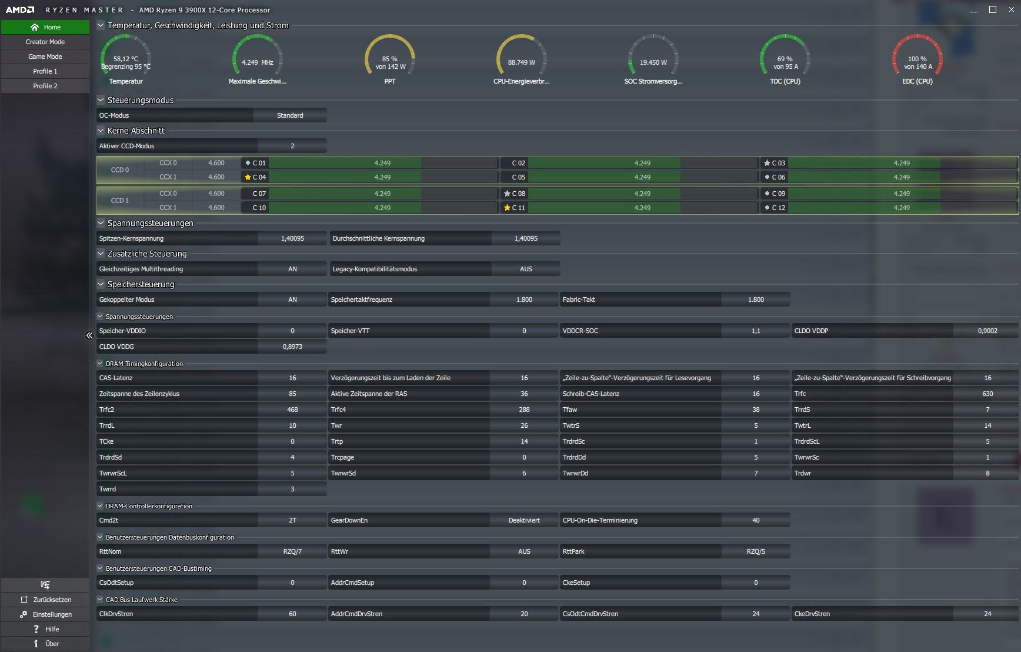Click the CLDO VDDP 0,9002 value

pos(987,331)
